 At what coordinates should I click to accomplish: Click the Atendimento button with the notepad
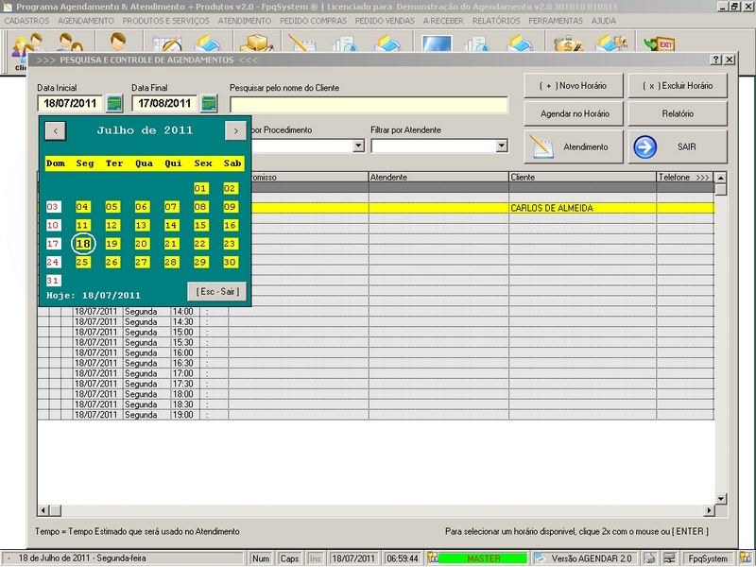574,146
